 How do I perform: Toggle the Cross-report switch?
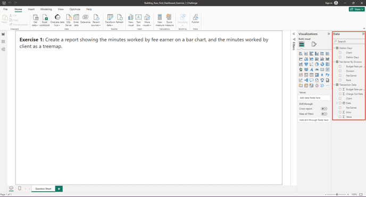pyautogui.click(x=324, y=109)
